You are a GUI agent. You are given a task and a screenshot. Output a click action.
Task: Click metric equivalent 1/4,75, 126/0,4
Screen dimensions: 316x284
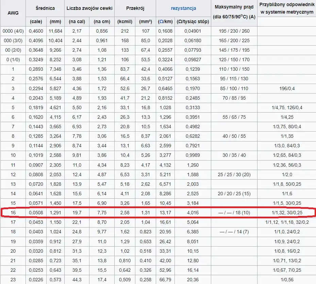tap(287, 107)
